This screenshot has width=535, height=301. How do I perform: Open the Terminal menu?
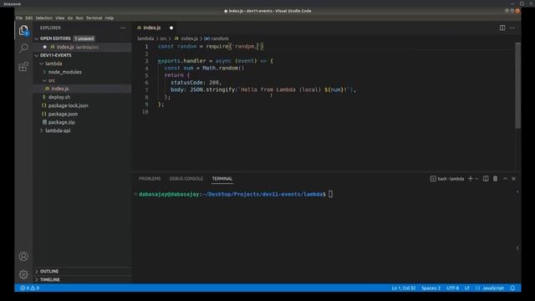[x=94, y=18]
